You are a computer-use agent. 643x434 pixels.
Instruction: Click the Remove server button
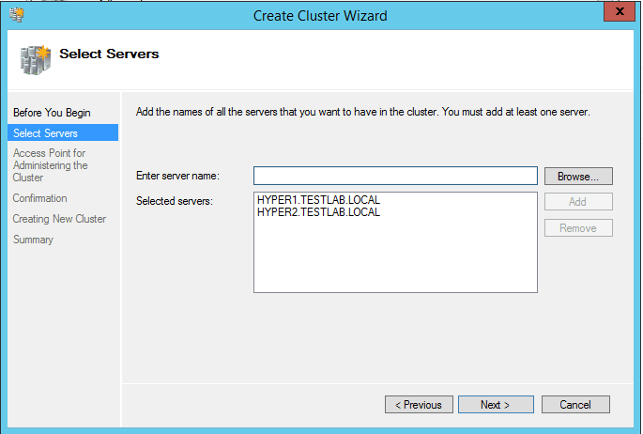point(578,228)
